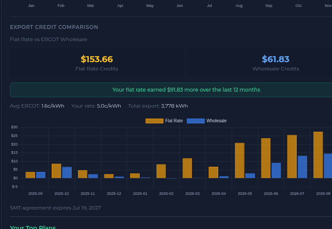Select the $153.66 Flat Rate Credits card
The width and height of the screenshot is (332, 229).
(97, 63)
